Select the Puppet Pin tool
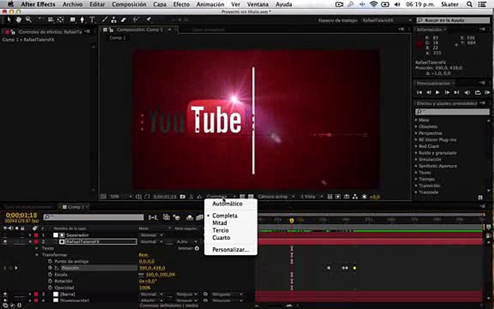494x309 pixels. coord(149,20)
